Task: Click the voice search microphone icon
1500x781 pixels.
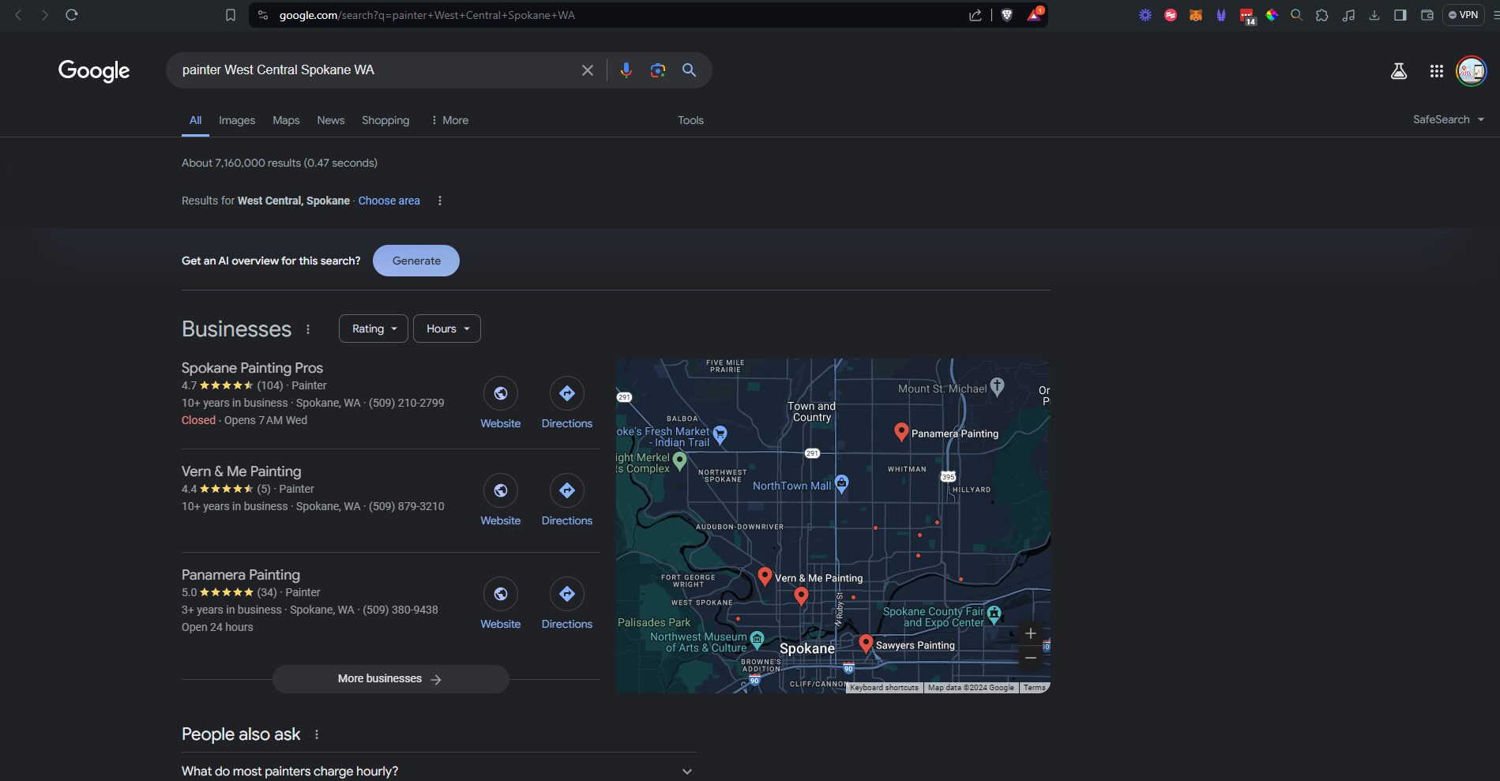Action: 626,70
